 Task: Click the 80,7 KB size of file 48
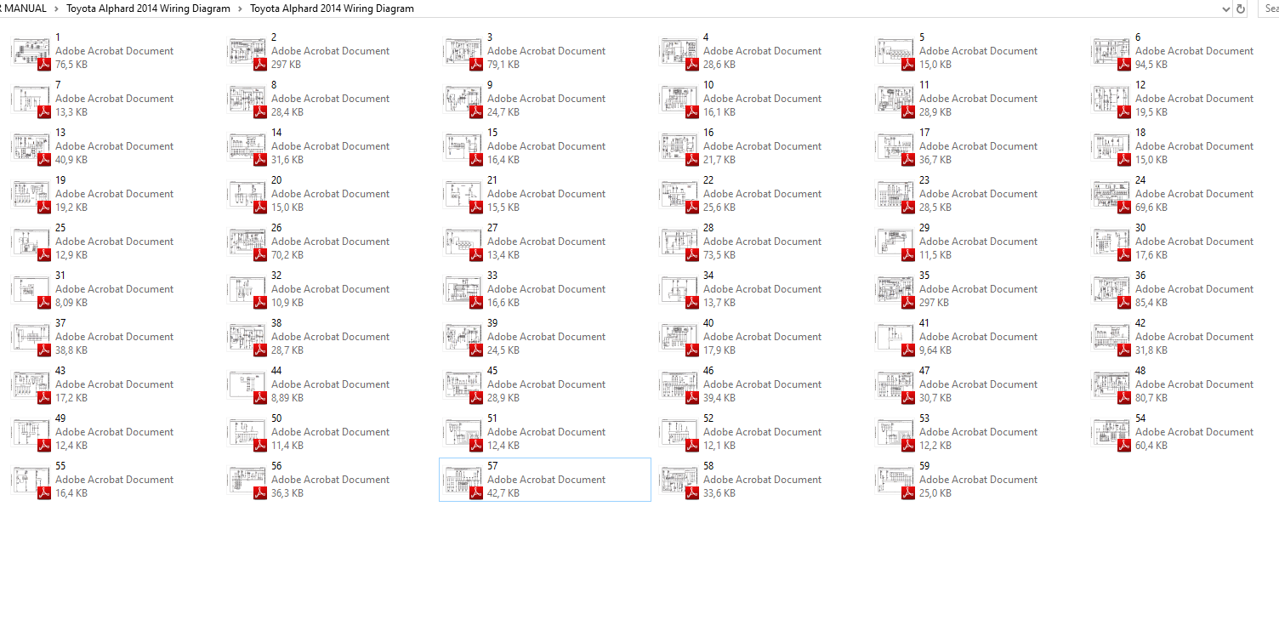tap(1151, 398)
